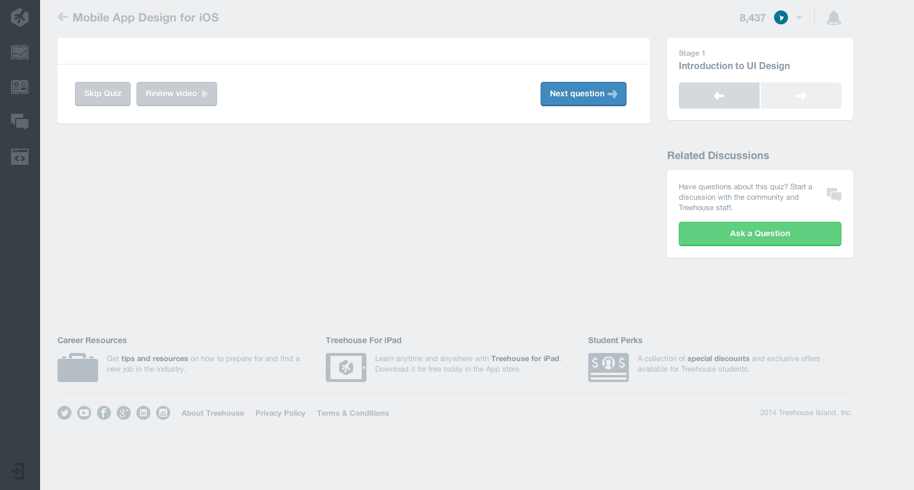Open the LinkedIn social icon
The height and width of the screenshot is (490, 914).
143,413
